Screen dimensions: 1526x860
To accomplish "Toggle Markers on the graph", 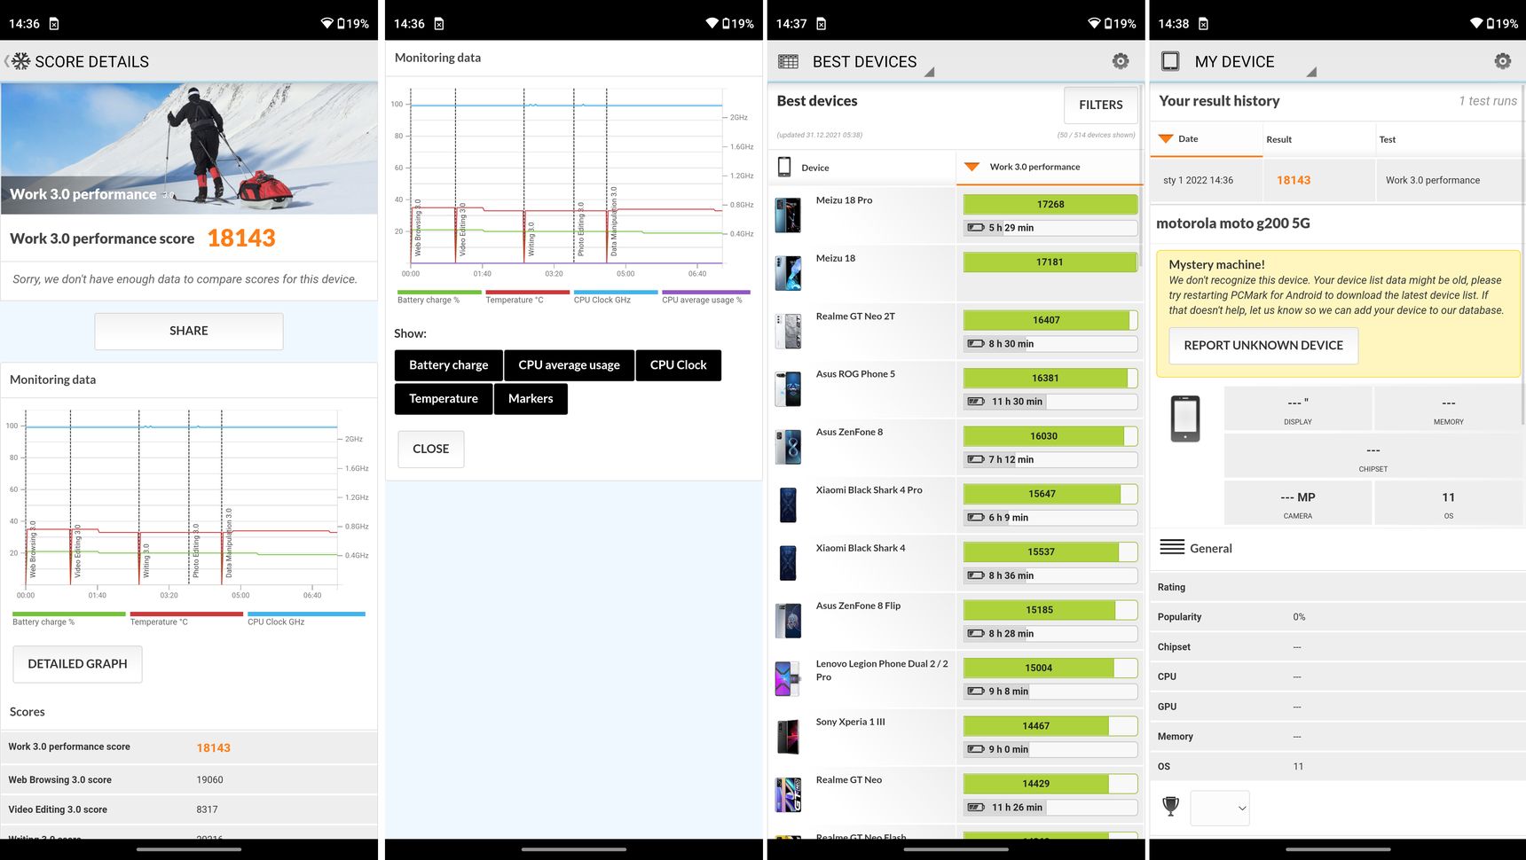I will point(531,399).
